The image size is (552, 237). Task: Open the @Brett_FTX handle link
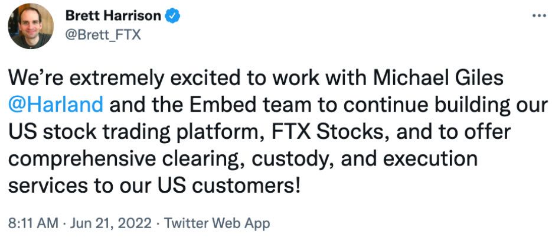click(x=103, y=35)
